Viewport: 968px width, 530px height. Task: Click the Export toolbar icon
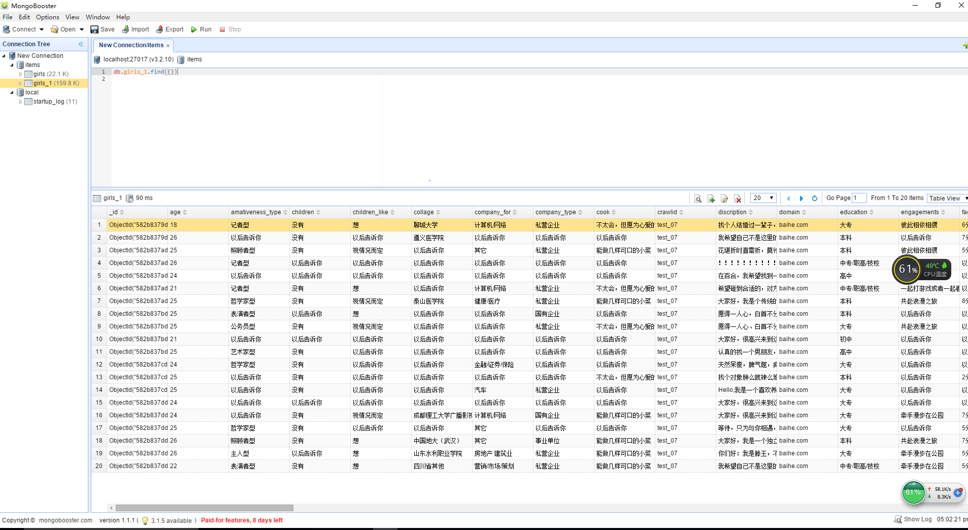[170, 29]
